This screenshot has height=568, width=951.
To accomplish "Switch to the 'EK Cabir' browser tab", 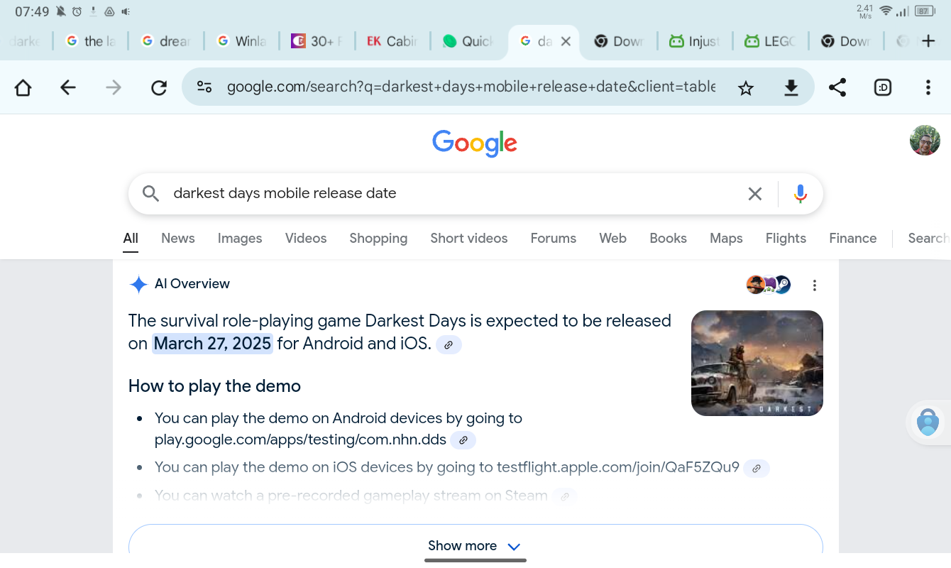I will (392, 41).
